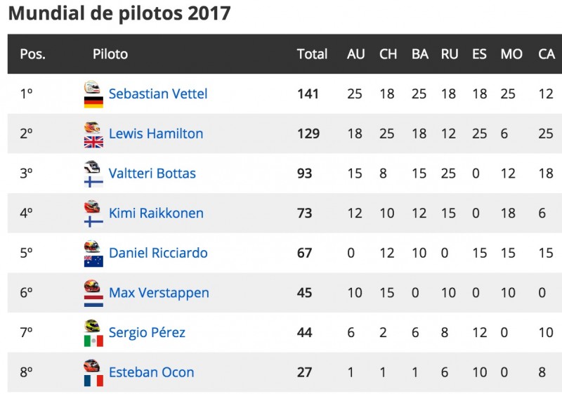Click the MO column header
Image resolution: width=562 pixels, height=394 pixels.
click(511, 54)
